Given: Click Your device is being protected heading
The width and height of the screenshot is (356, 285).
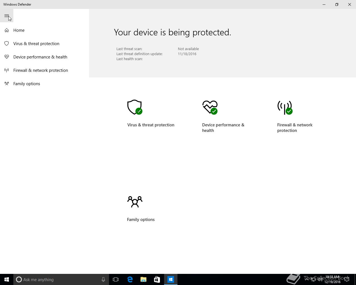Looking at the screenshot, I should coord(172,32).
